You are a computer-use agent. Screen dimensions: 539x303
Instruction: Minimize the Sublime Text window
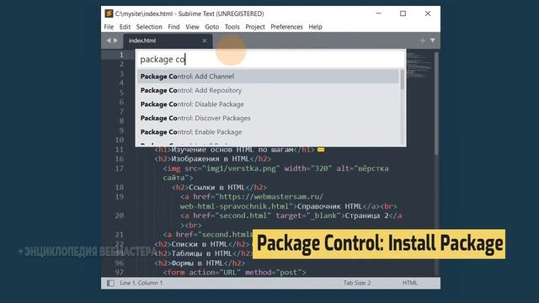pyautogui.click(x=378, y=13)
